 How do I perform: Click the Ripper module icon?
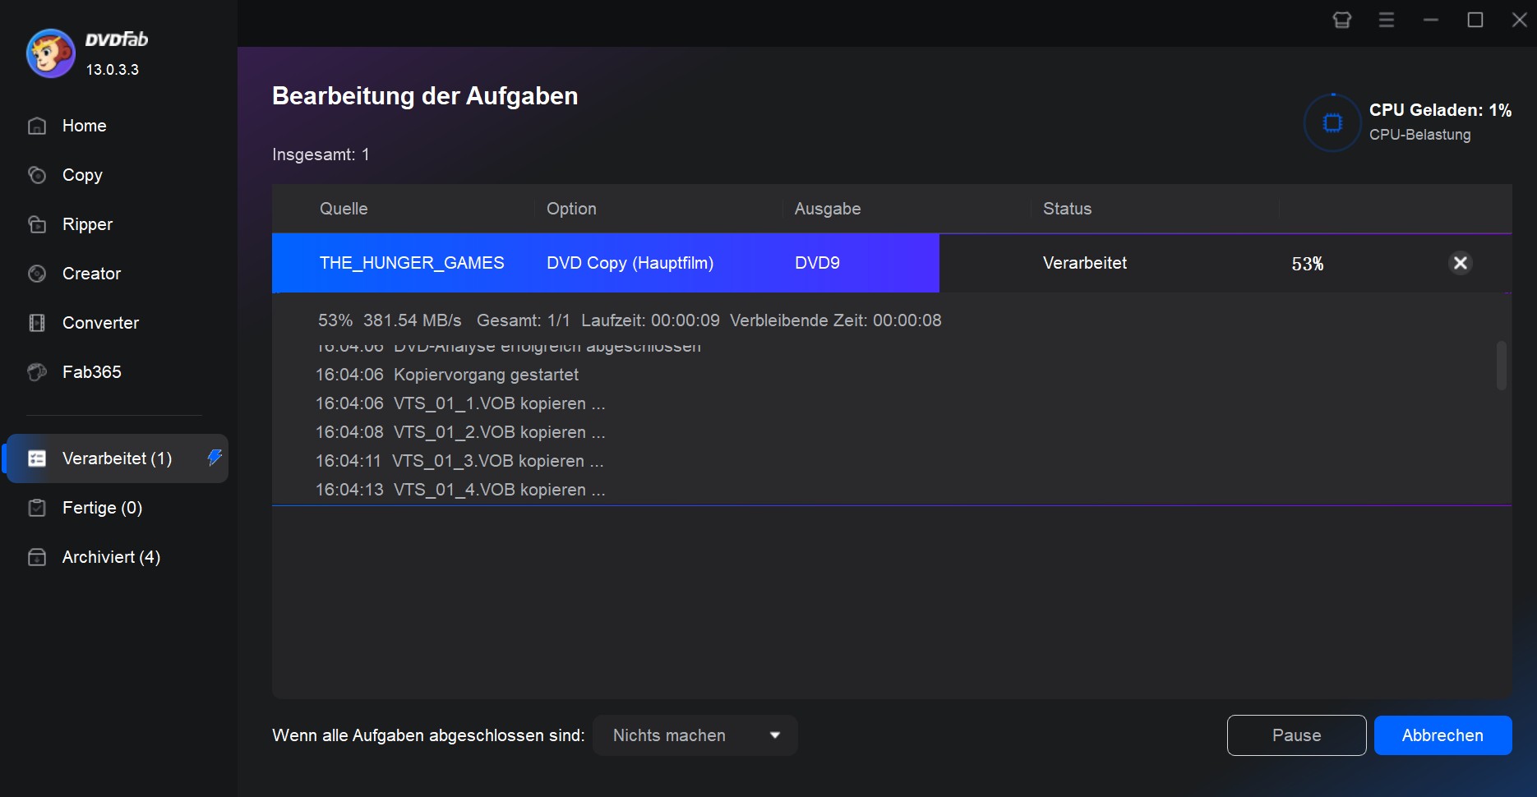click(37, 224)
